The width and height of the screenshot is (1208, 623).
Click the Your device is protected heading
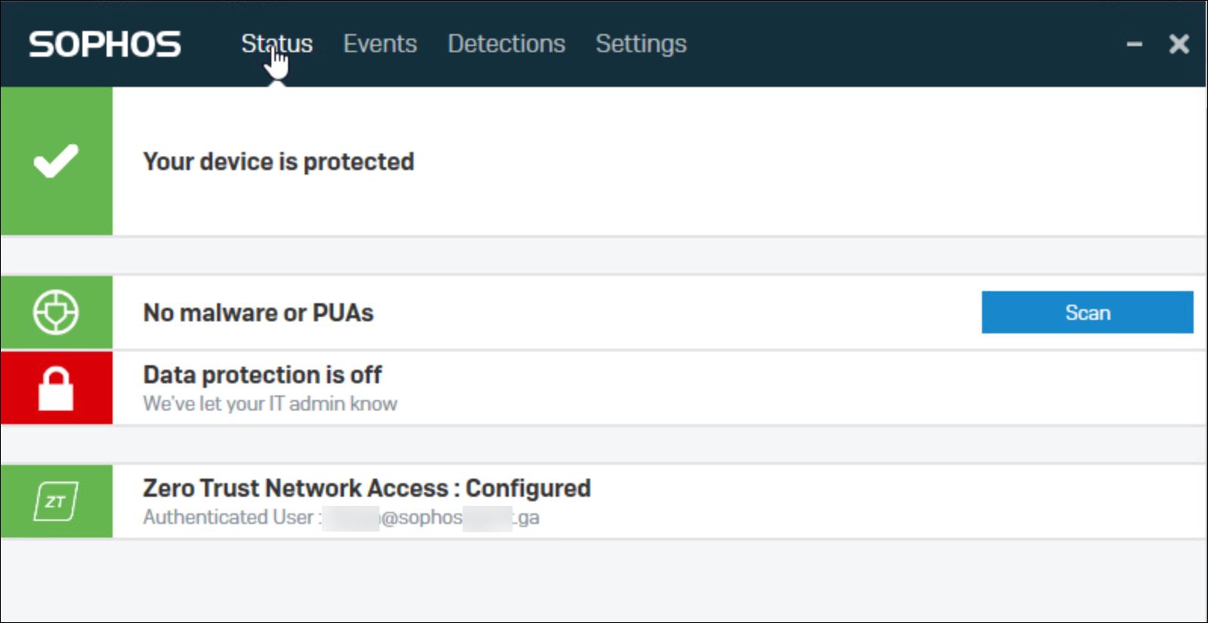tap(278, 161)
